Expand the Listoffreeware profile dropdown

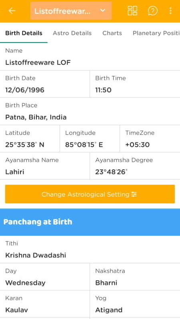(71, 10)
